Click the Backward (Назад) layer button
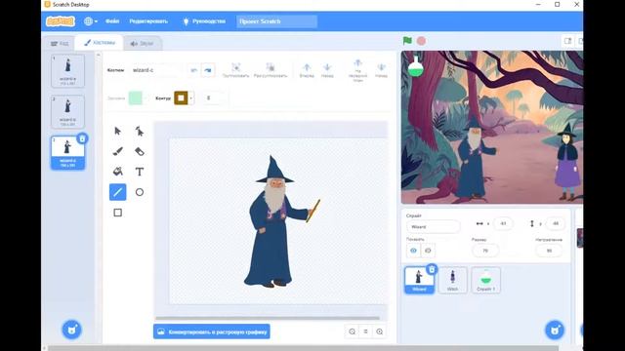This screenshot has width=625, height=351. (327, 70)
